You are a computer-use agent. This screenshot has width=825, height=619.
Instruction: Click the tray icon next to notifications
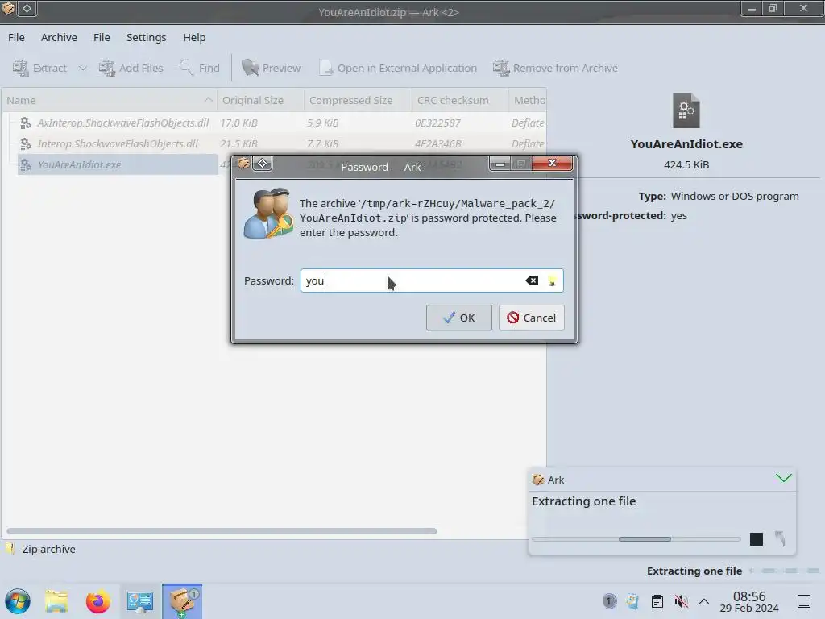pyautogui.click(x=633, y=601)
